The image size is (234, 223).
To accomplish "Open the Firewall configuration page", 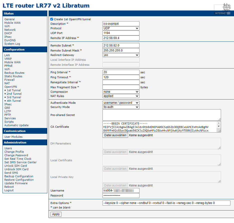I will pyautogui.click(x=9, y=80).
